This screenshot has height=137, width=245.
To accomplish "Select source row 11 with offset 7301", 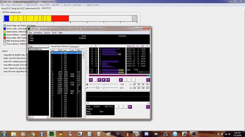I will pos(66,76).
